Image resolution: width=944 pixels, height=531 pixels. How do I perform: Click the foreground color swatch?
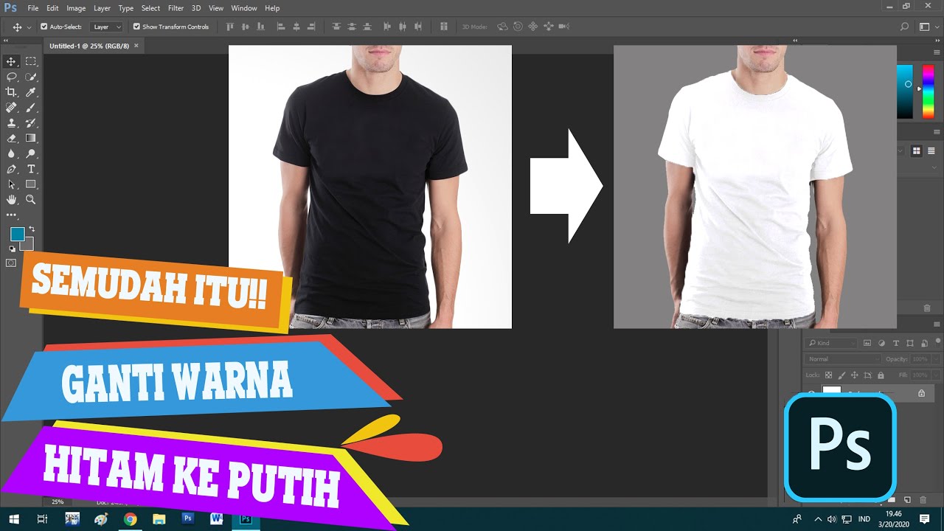17,234
